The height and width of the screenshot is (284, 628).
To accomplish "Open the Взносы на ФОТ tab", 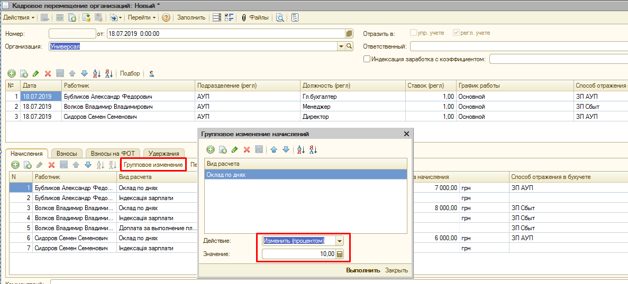I will click(x=113, y=153).
